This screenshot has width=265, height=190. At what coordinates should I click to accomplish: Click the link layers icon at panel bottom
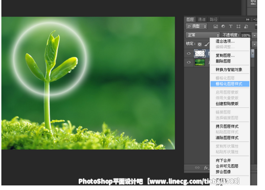pos(197,168)
